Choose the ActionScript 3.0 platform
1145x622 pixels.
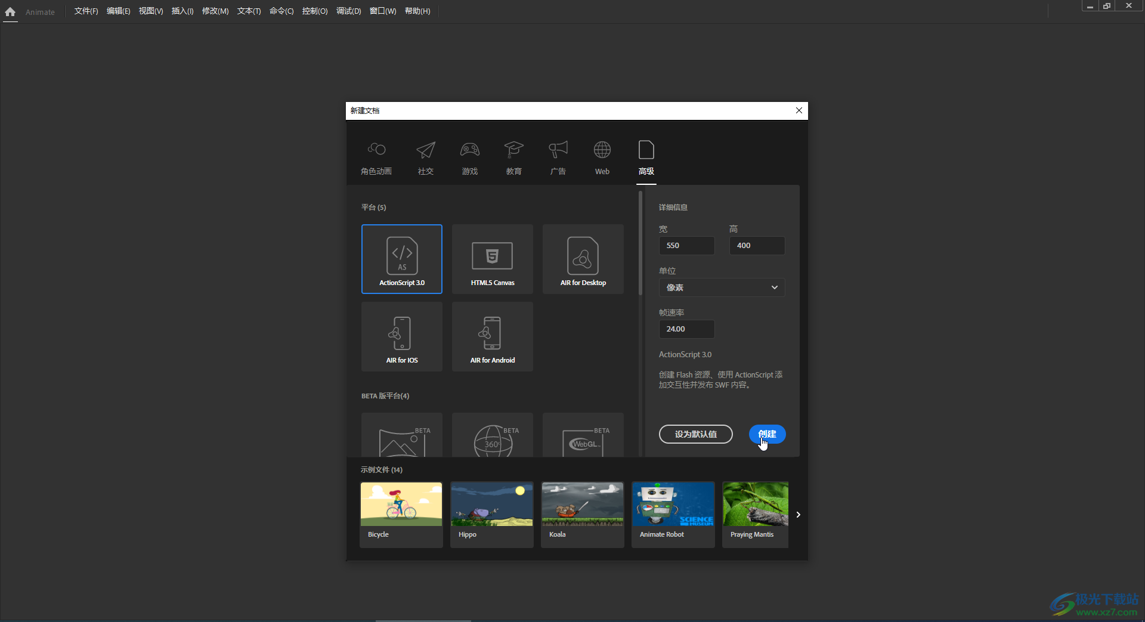402,259
